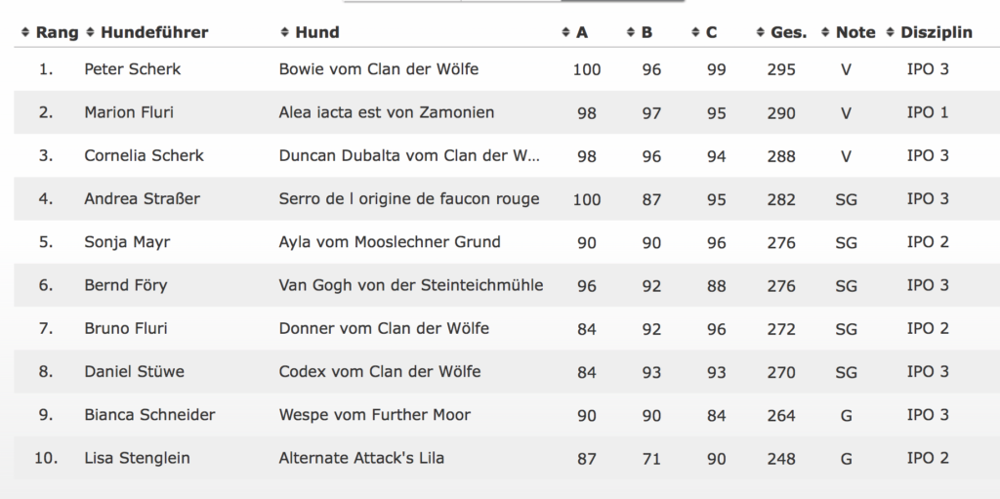Screen dimensions: 1000x499
Task: Select the row for Peter Scherk
Action: click(500, 69)
